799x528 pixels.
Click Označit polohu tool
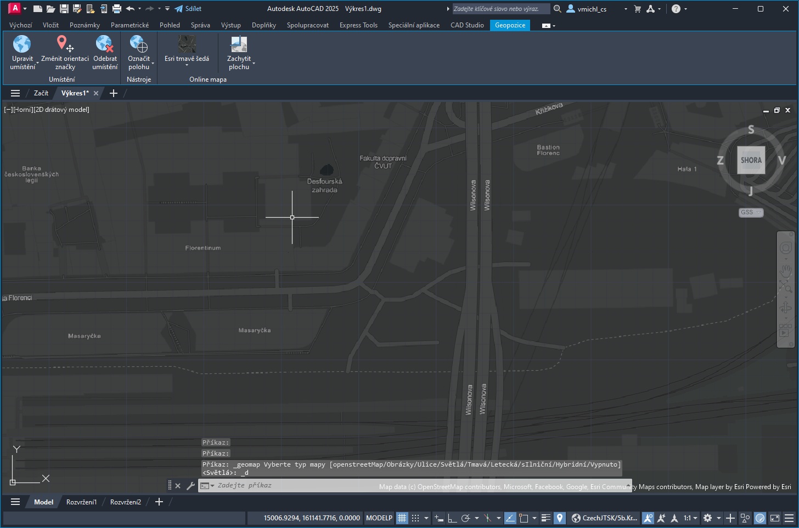pyautogui.click(x=139, y=52)
